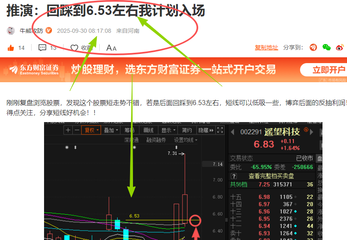Go to the previous stock with the left arrow
Viewport: 347px width, 240px height.
click(x=232, y=132)
